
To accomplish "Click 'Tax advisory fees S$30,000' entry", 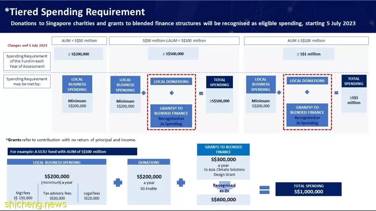I will coord(57,195).
